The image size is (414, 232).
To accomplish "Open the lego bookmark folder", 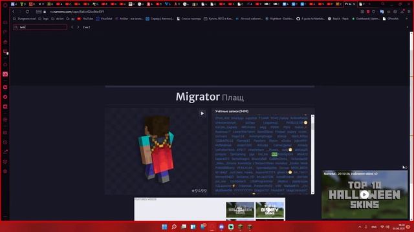I will [43, 19].
